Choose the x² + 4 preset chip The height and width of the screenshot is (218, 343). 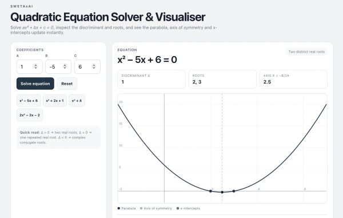pos(77,101)
